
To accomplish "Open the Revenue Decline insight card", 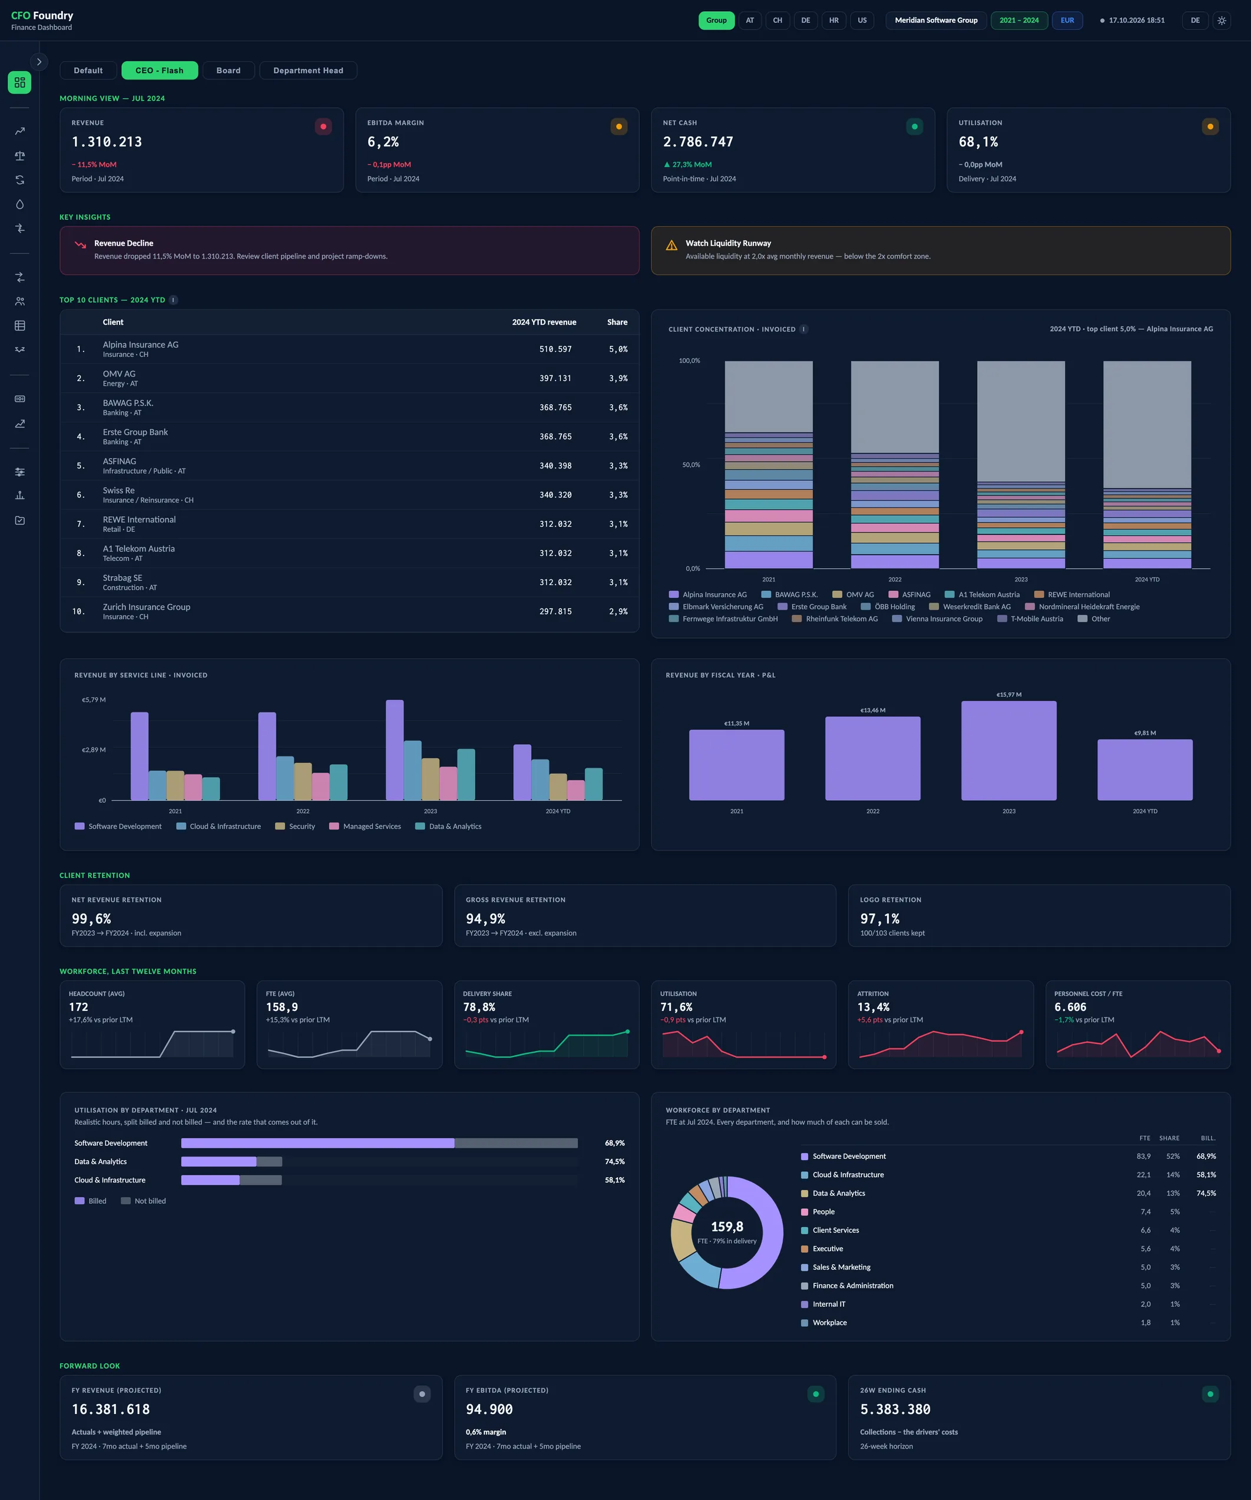I will [x=349, y=251].
